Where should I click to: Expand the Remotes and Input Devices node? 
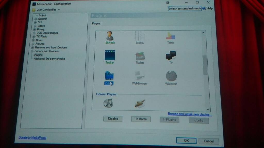(x=32, y=48)
